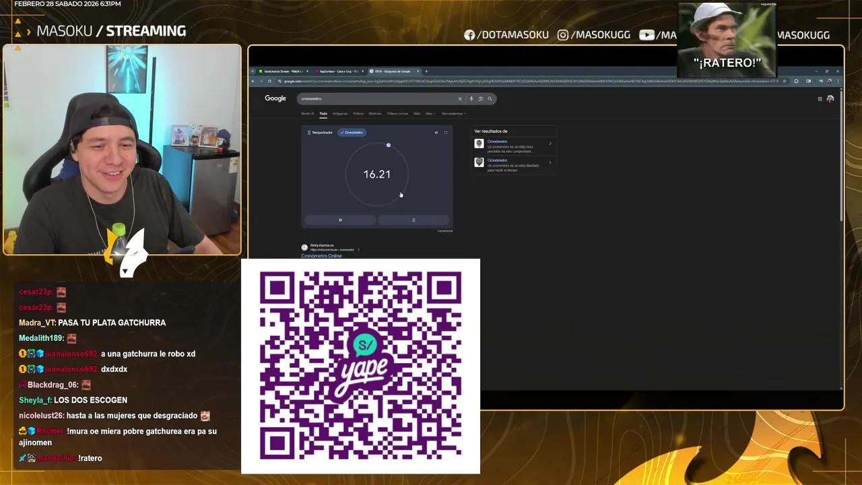The width and height of the screenshot is (862, 485).
Task: Expand the Más filter dropdown
Action: [430, 114]
